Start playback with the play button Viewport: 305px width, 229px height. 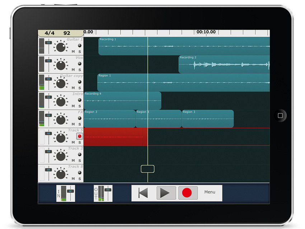pyautogui.click(x=166, y=193)
